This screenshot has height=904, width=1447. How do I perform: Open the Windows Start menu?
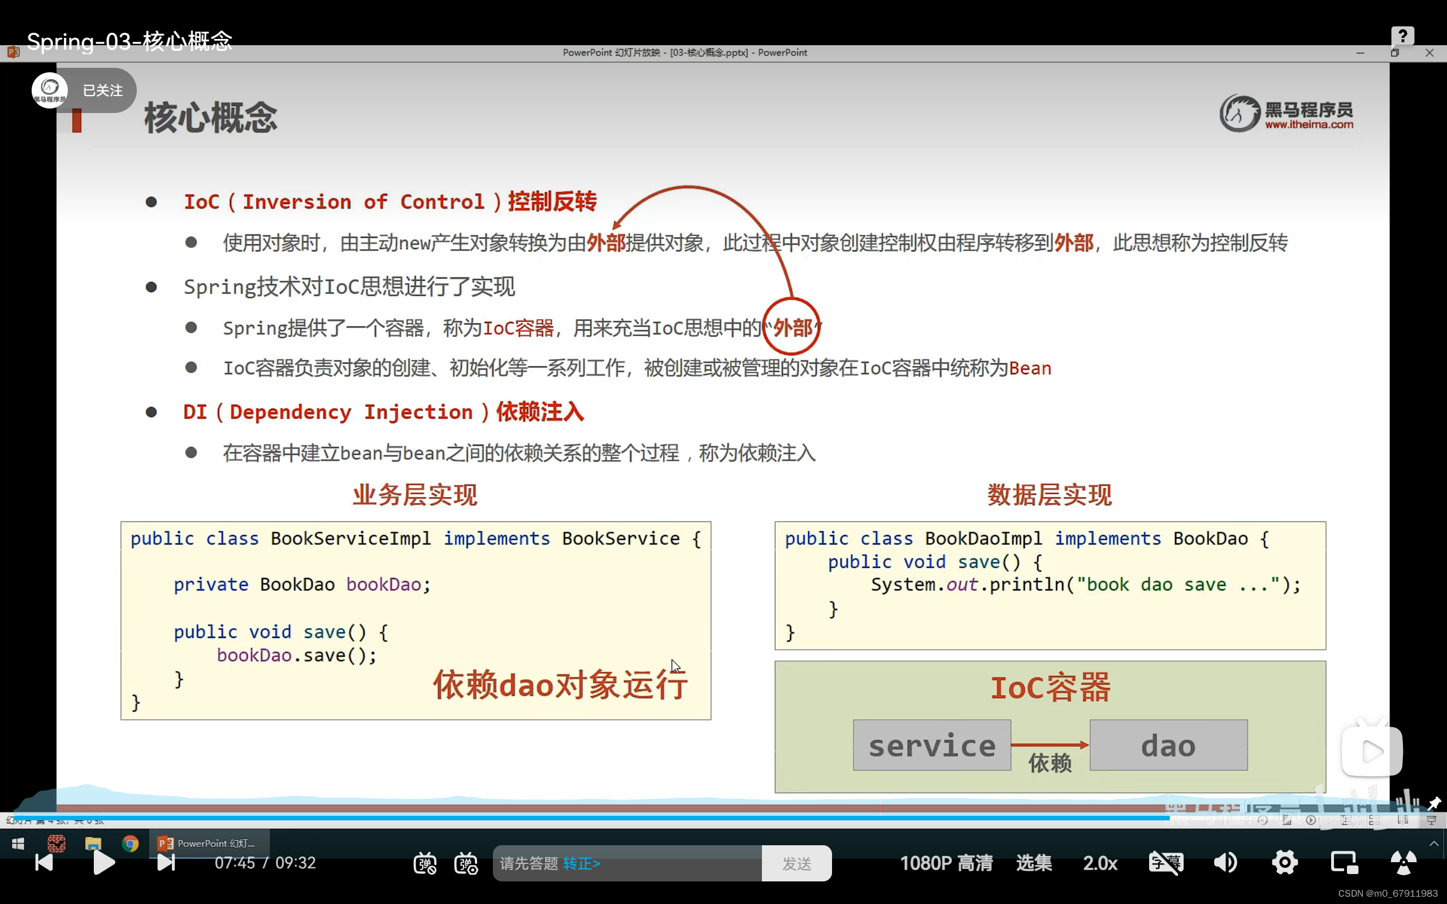click(18, 844)
